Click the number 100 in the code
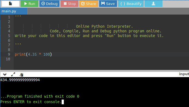189x107 pixels. 47,54
